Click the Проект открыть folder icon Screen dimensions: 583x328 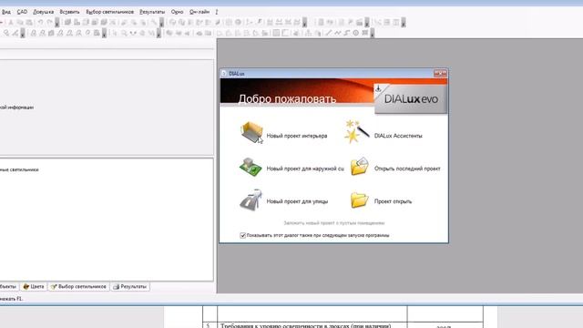(359, 200)
